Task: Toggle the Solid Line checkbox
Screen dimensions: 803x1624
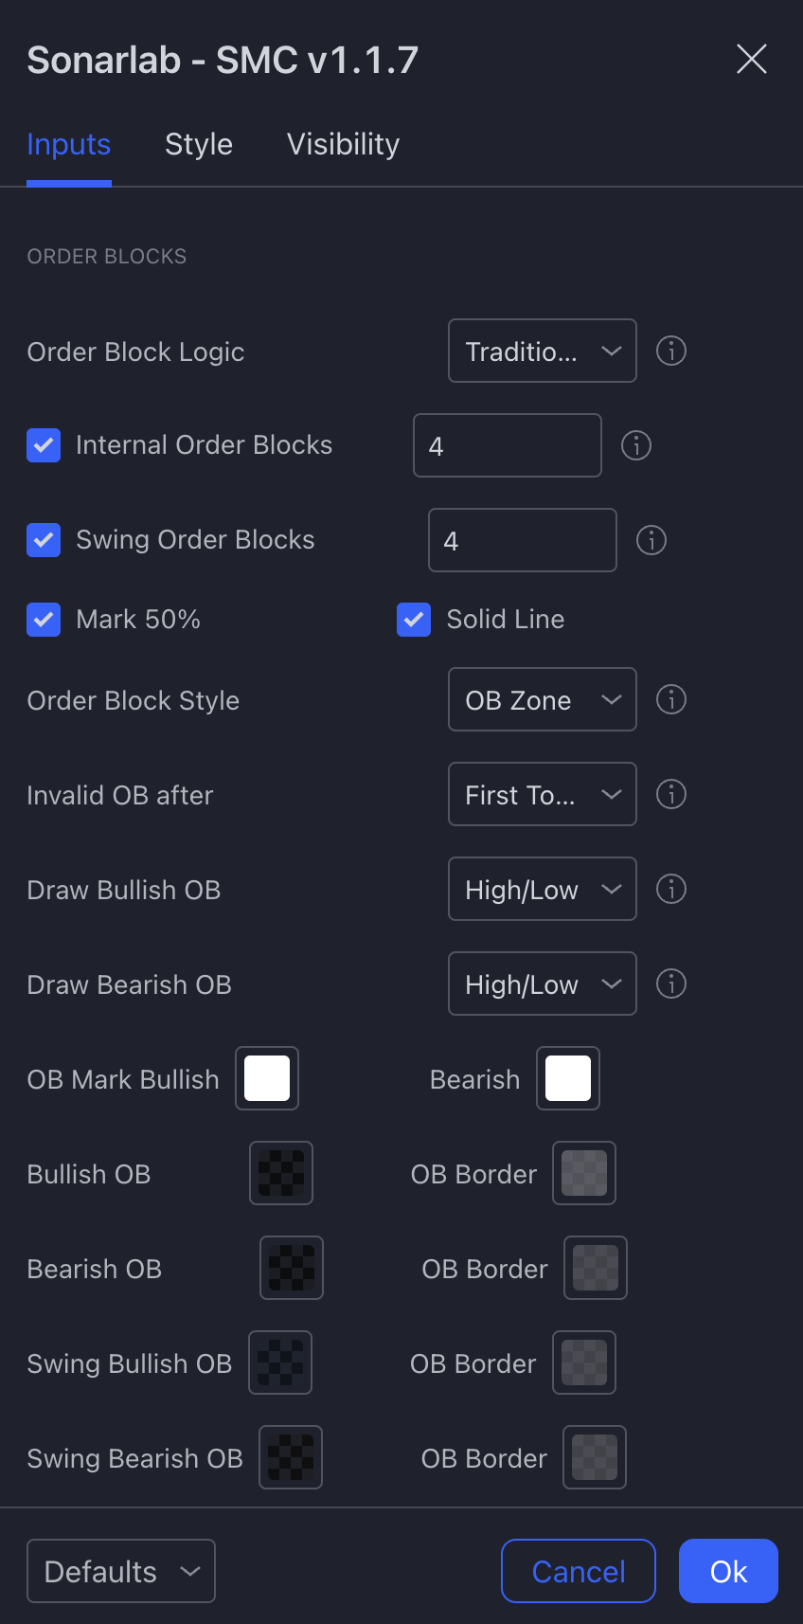Action: tap(414, 619)
